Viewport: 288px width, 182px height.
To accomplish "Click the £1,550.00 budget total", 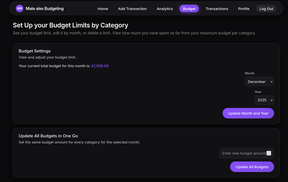I will [100, 66].
